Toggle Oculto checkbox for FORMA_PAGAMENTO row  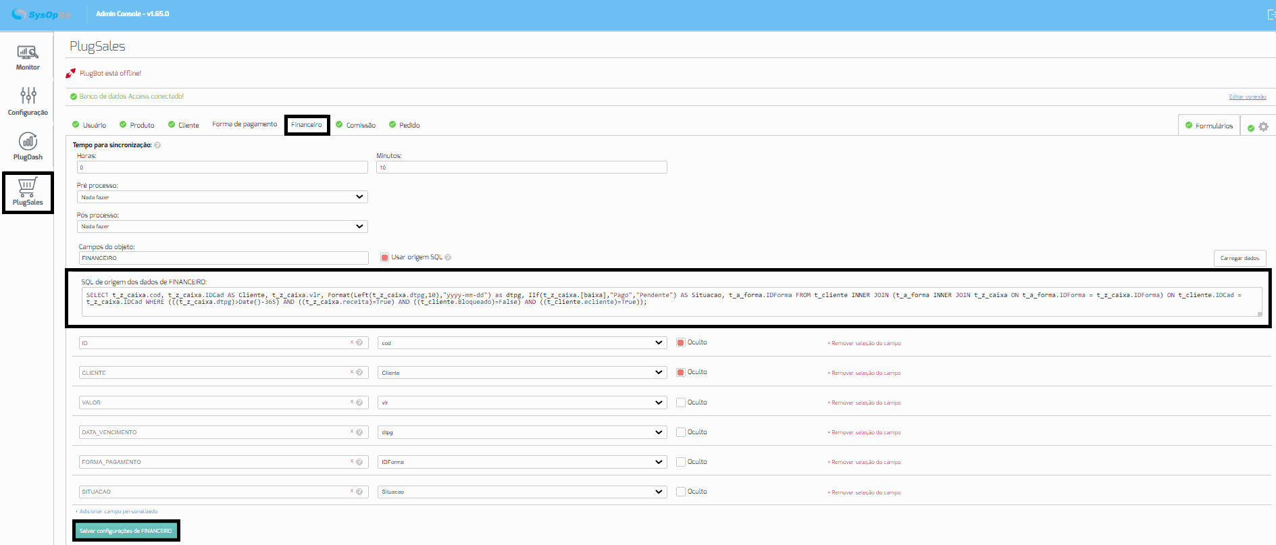681,462
